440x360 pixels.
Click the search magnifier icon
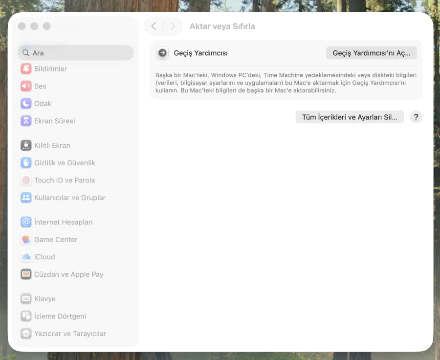click(26, 53)
